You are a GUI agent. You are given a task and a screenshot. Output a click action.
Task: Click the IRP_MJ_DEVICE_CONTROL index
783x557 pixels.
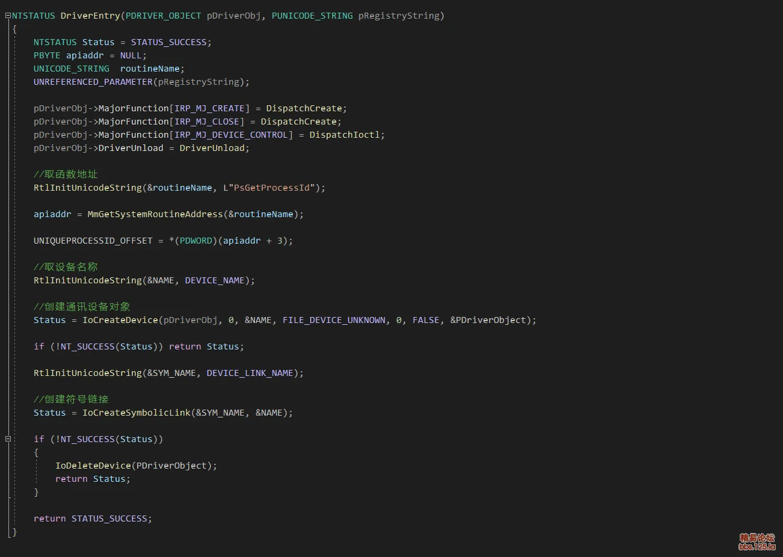point(233,135)
